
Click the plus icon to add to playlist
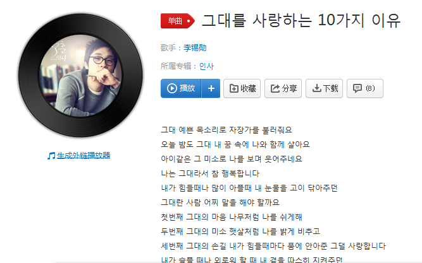point(211,88)
